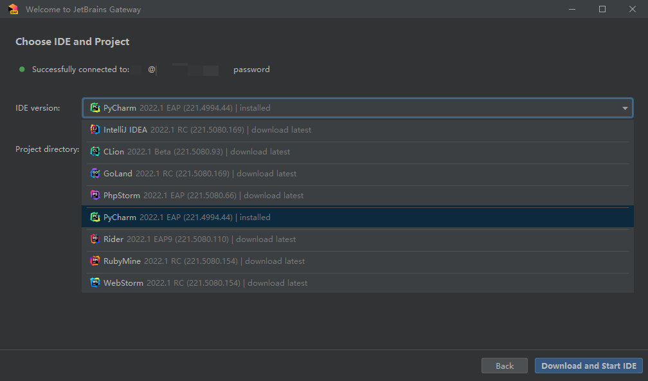648x381 pixels.
Task: Click the "Choose IDE and Project" heading
Action: 72,41
